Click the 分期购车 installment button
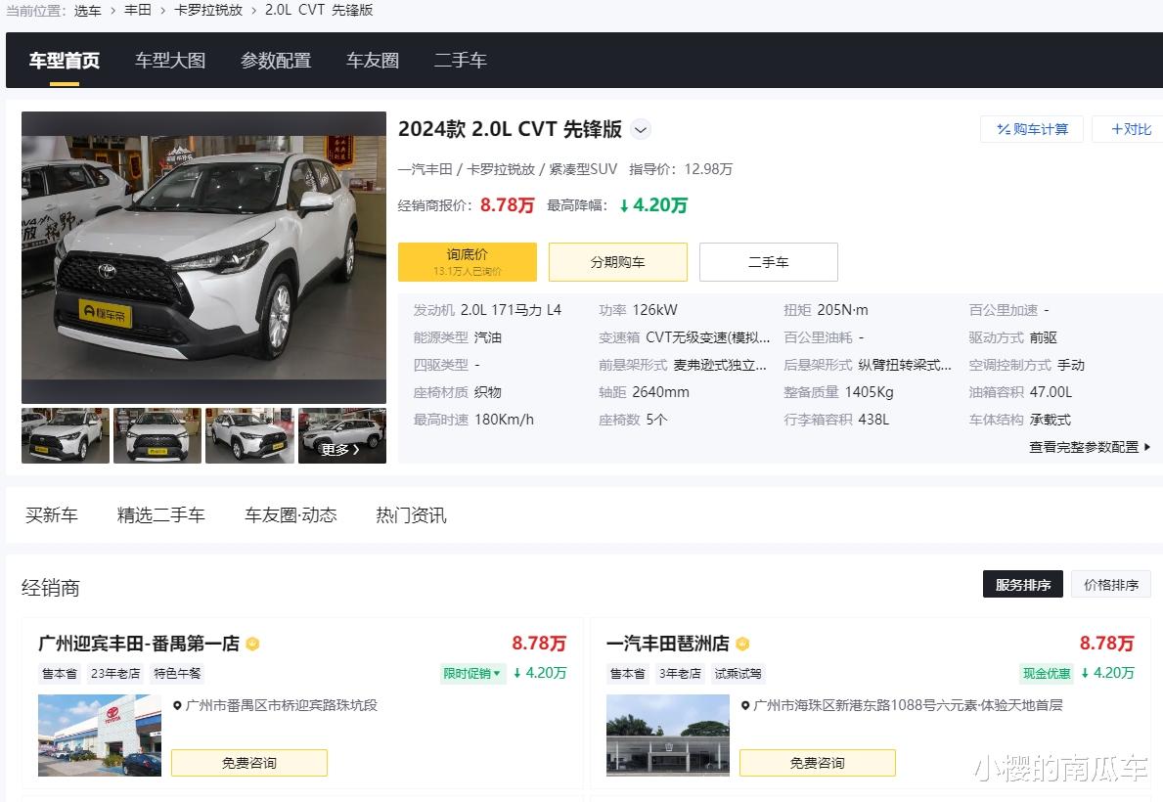 [x=618, y=262]
